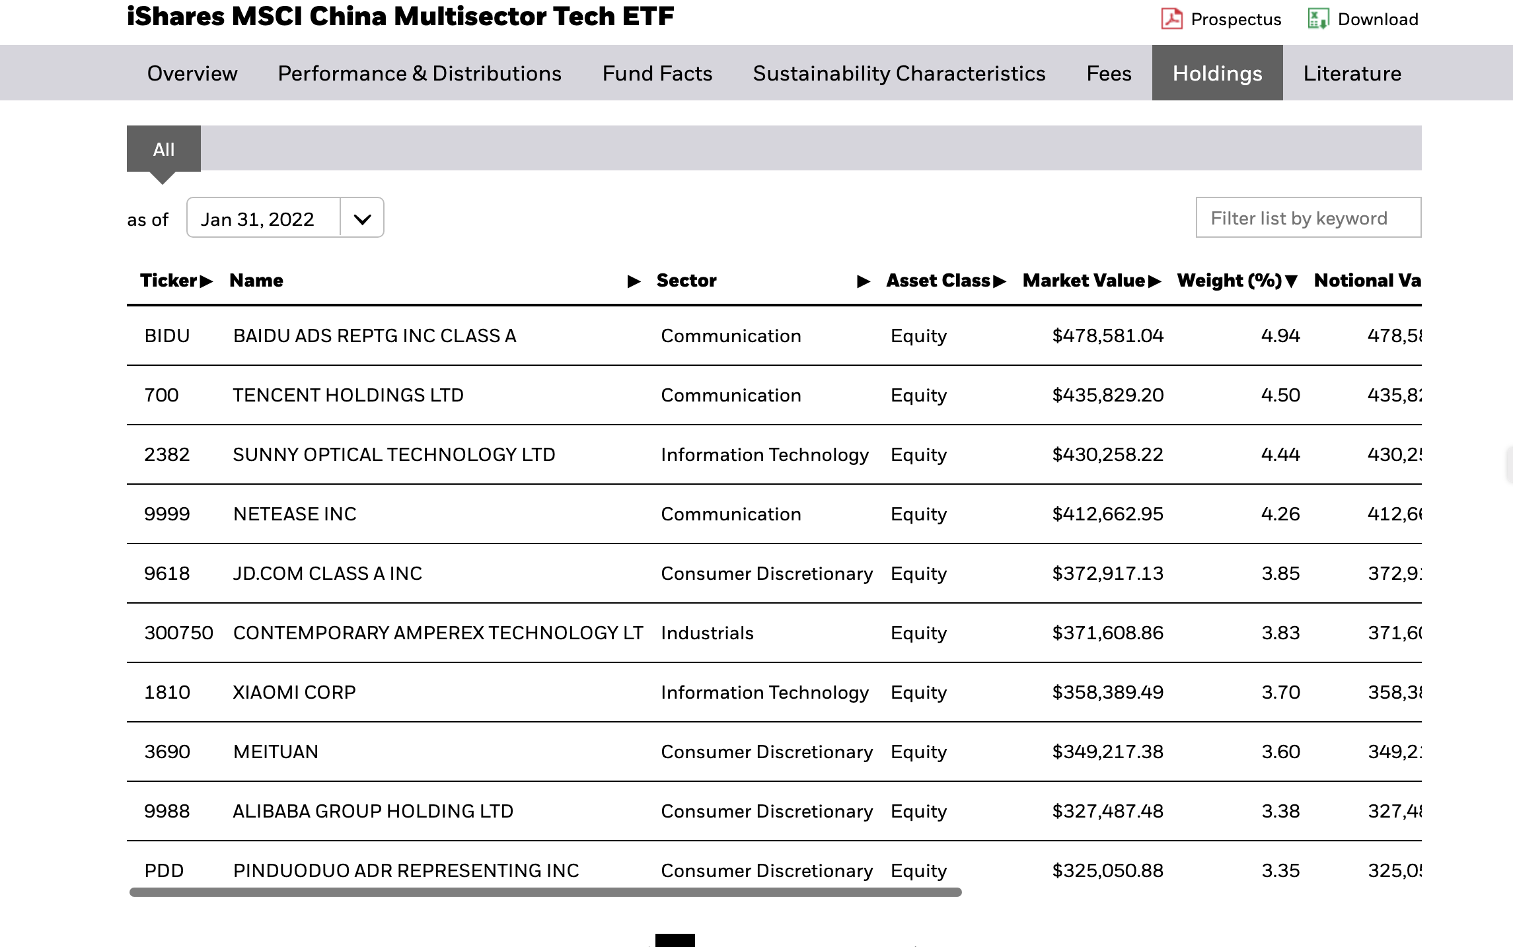Click ticker 700 cell
The height and width of the screenshot is (947, 1513).
click(x=161, y=395)
